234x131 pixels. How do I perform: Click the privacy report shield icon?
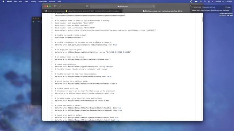[x=87, y=6]
